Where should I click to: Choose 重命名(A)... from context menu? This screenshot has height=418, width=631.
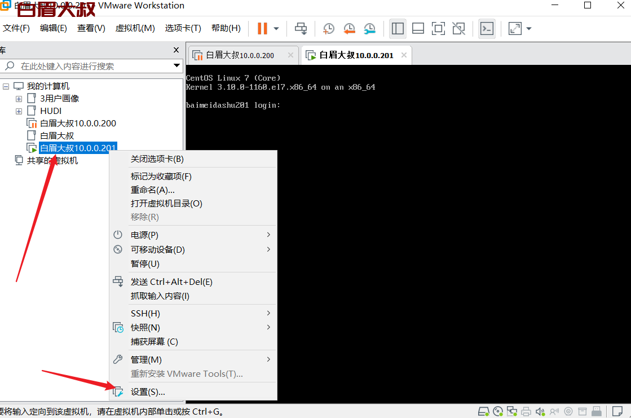[x=193, y=190]
